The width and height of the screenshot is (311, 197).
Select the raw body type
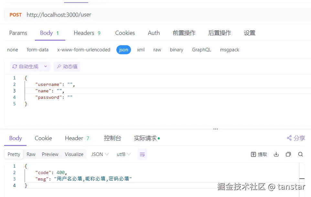[x=157, y=50]
